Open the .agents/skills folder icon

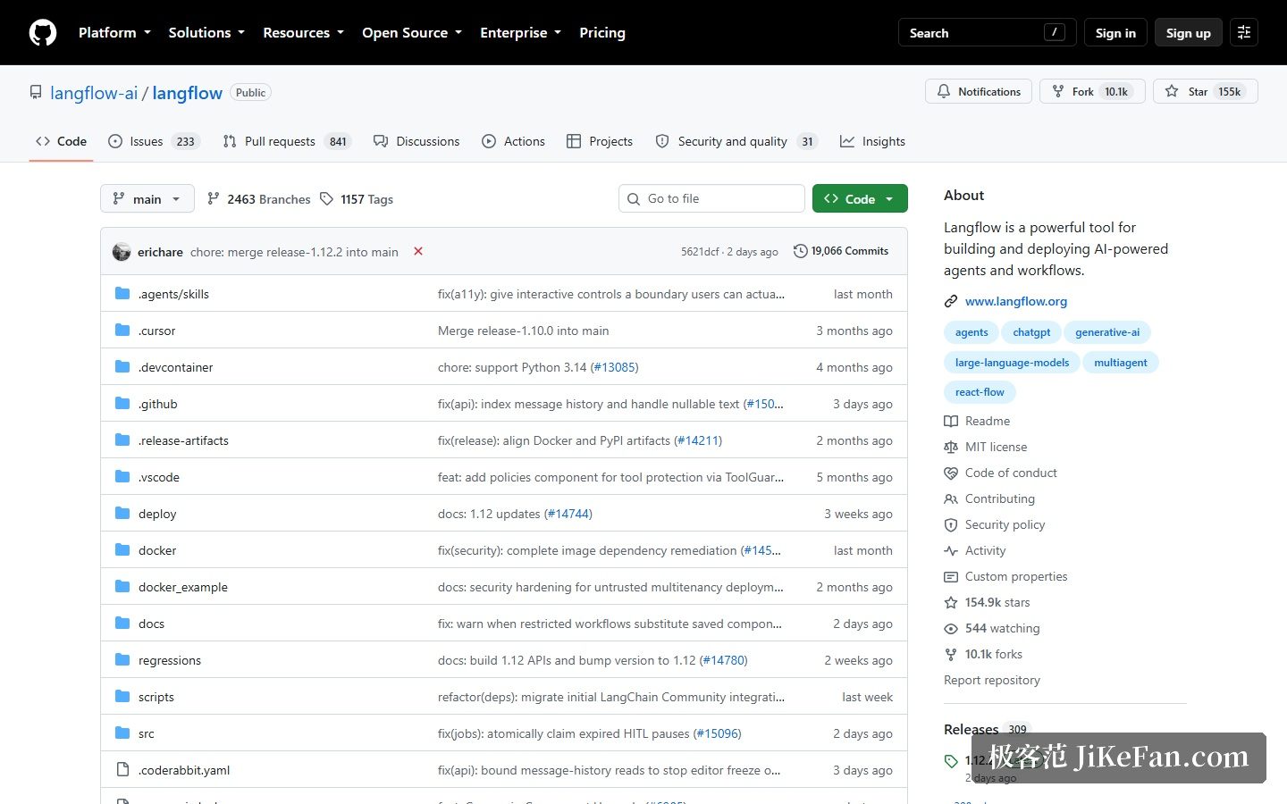(122, 293)
